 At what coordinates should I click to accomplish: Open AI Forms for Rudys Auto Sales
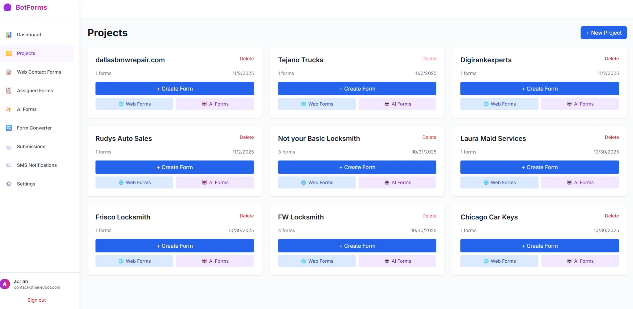point(215,182)
